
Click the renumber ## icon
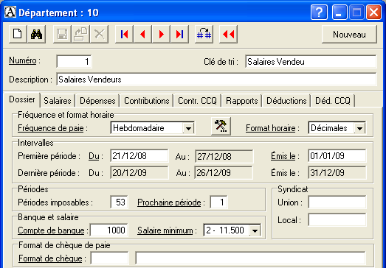204,34
